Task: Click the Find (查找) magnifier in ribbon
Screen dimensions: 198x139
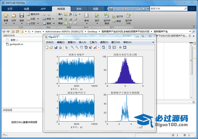Action: point(44,23)
